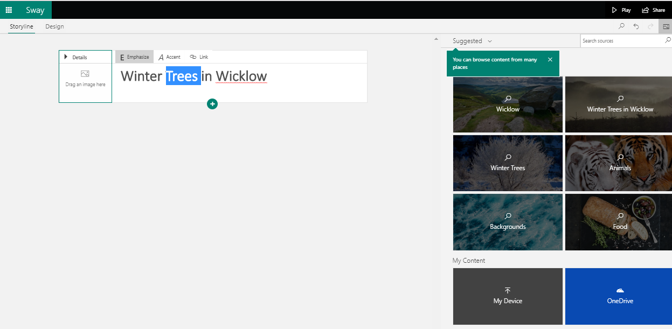This screenshot has height=329, width=672.
Task: Dismiss the browse content tooltip
Action: (x=550, y=60)
